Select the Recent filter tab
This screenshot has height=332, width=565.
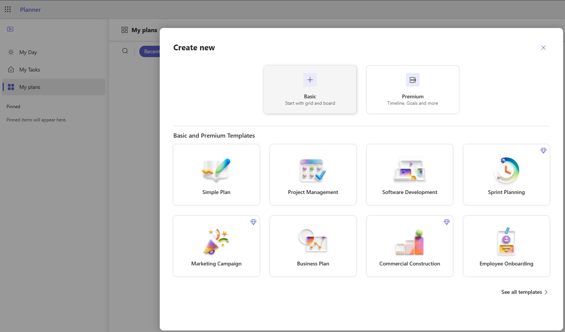tap(151, 51)
